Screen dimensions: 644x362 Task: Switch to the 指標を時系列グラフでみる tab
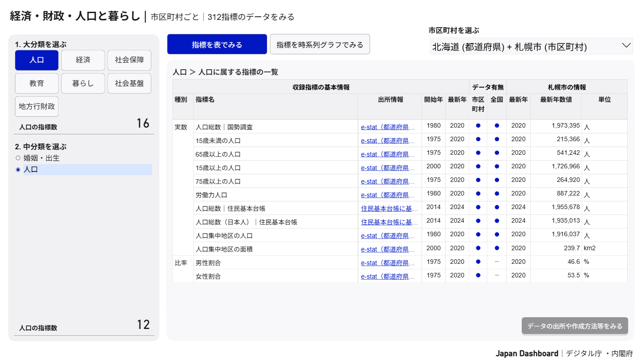(x=320, y=44)
